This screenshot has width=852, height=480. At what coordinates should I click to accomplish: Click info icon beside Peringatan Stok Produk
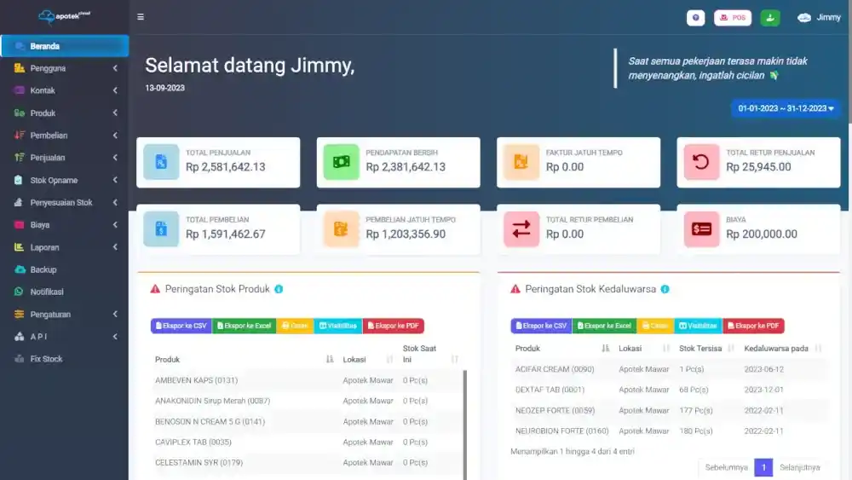(279, 289)
